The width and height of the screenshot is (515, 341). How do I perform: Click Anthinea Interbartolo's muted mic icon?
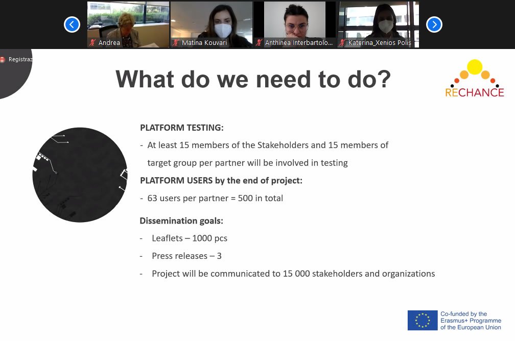click(259, 42)
